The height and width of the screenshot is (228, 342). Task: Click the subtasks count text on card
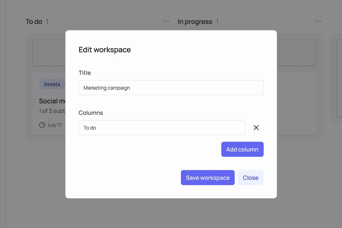click(52, 111)
